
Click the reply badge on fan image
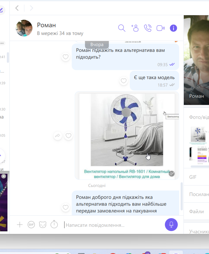click(x=171, y=174)
